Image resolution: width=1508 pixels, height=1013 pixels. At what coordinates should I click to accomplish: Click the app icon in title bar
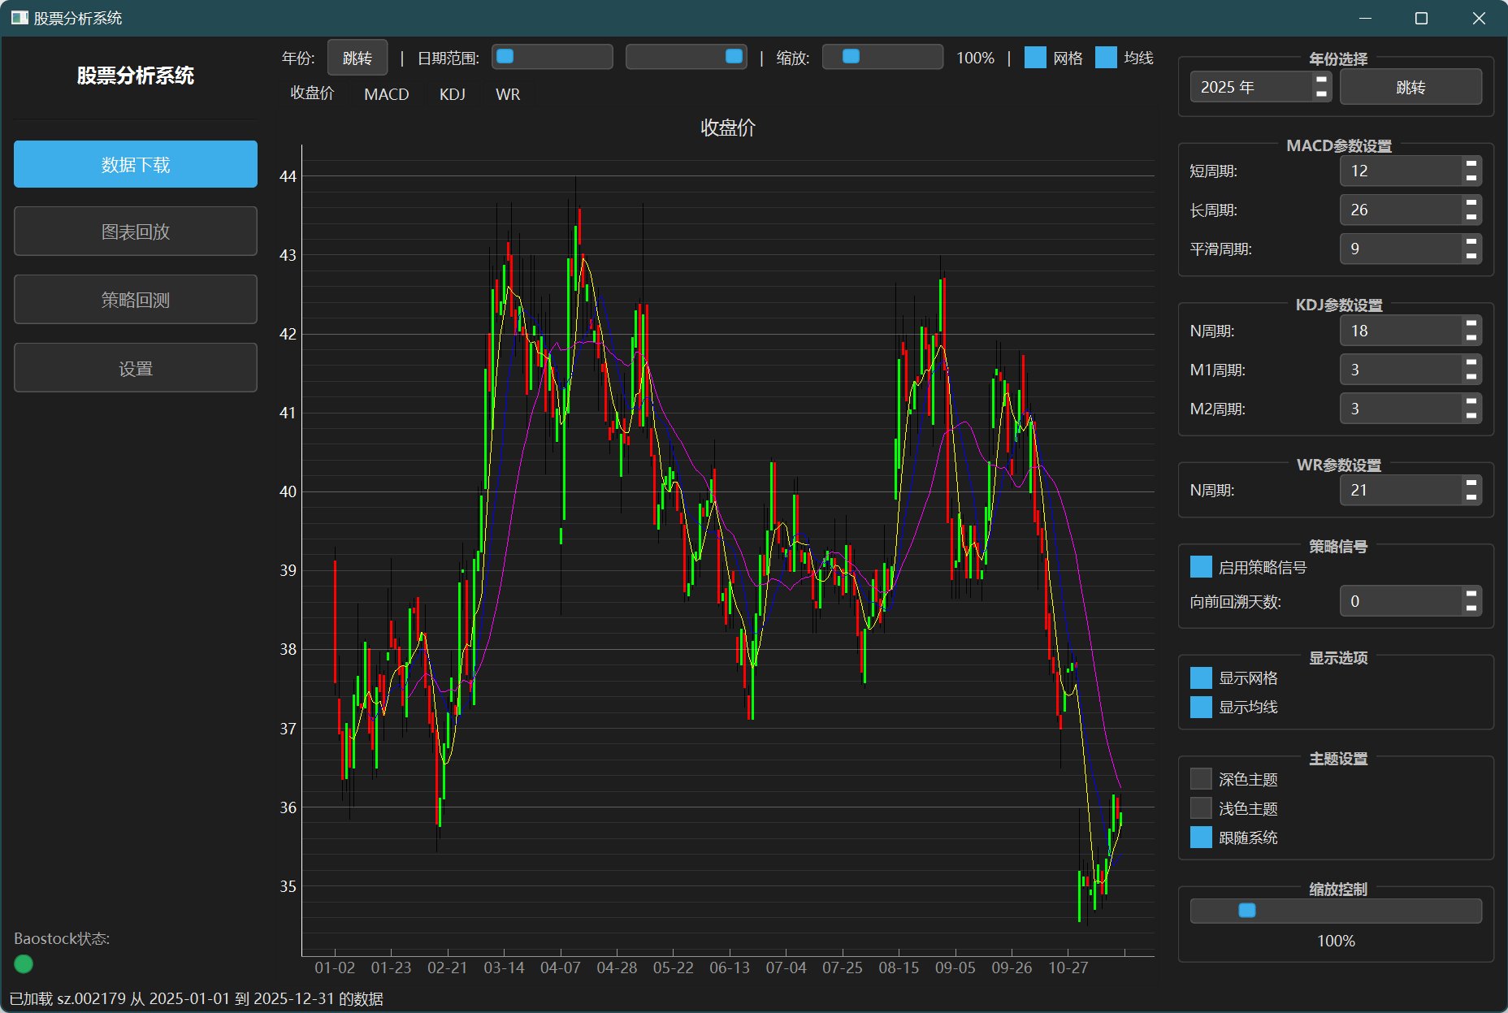19,18
